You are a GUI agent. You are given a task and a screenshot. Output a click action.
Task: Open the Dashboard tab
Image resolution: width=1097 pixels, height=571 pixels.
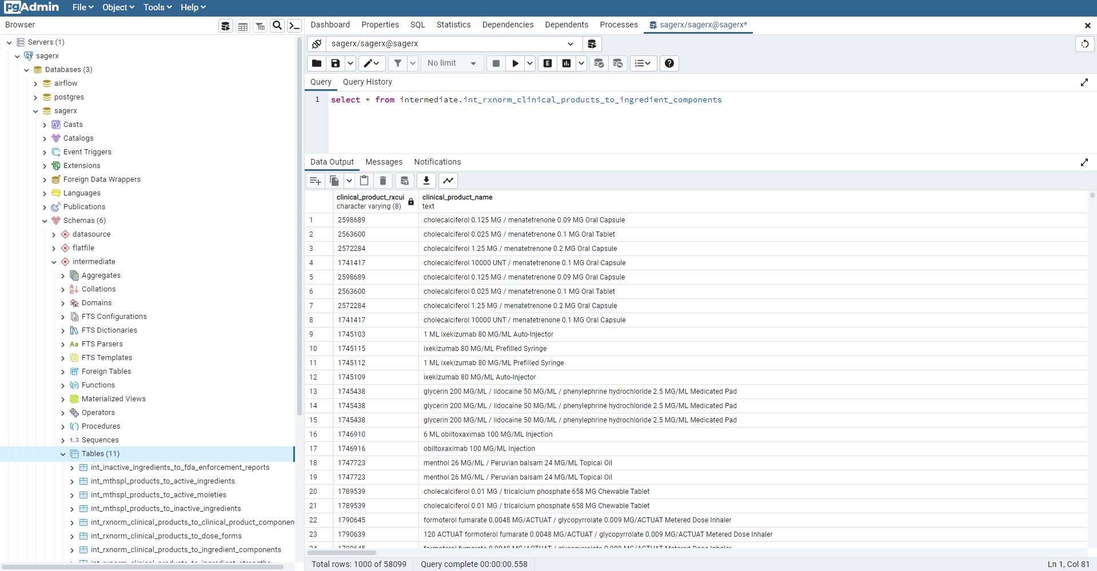tap(330, 25)
